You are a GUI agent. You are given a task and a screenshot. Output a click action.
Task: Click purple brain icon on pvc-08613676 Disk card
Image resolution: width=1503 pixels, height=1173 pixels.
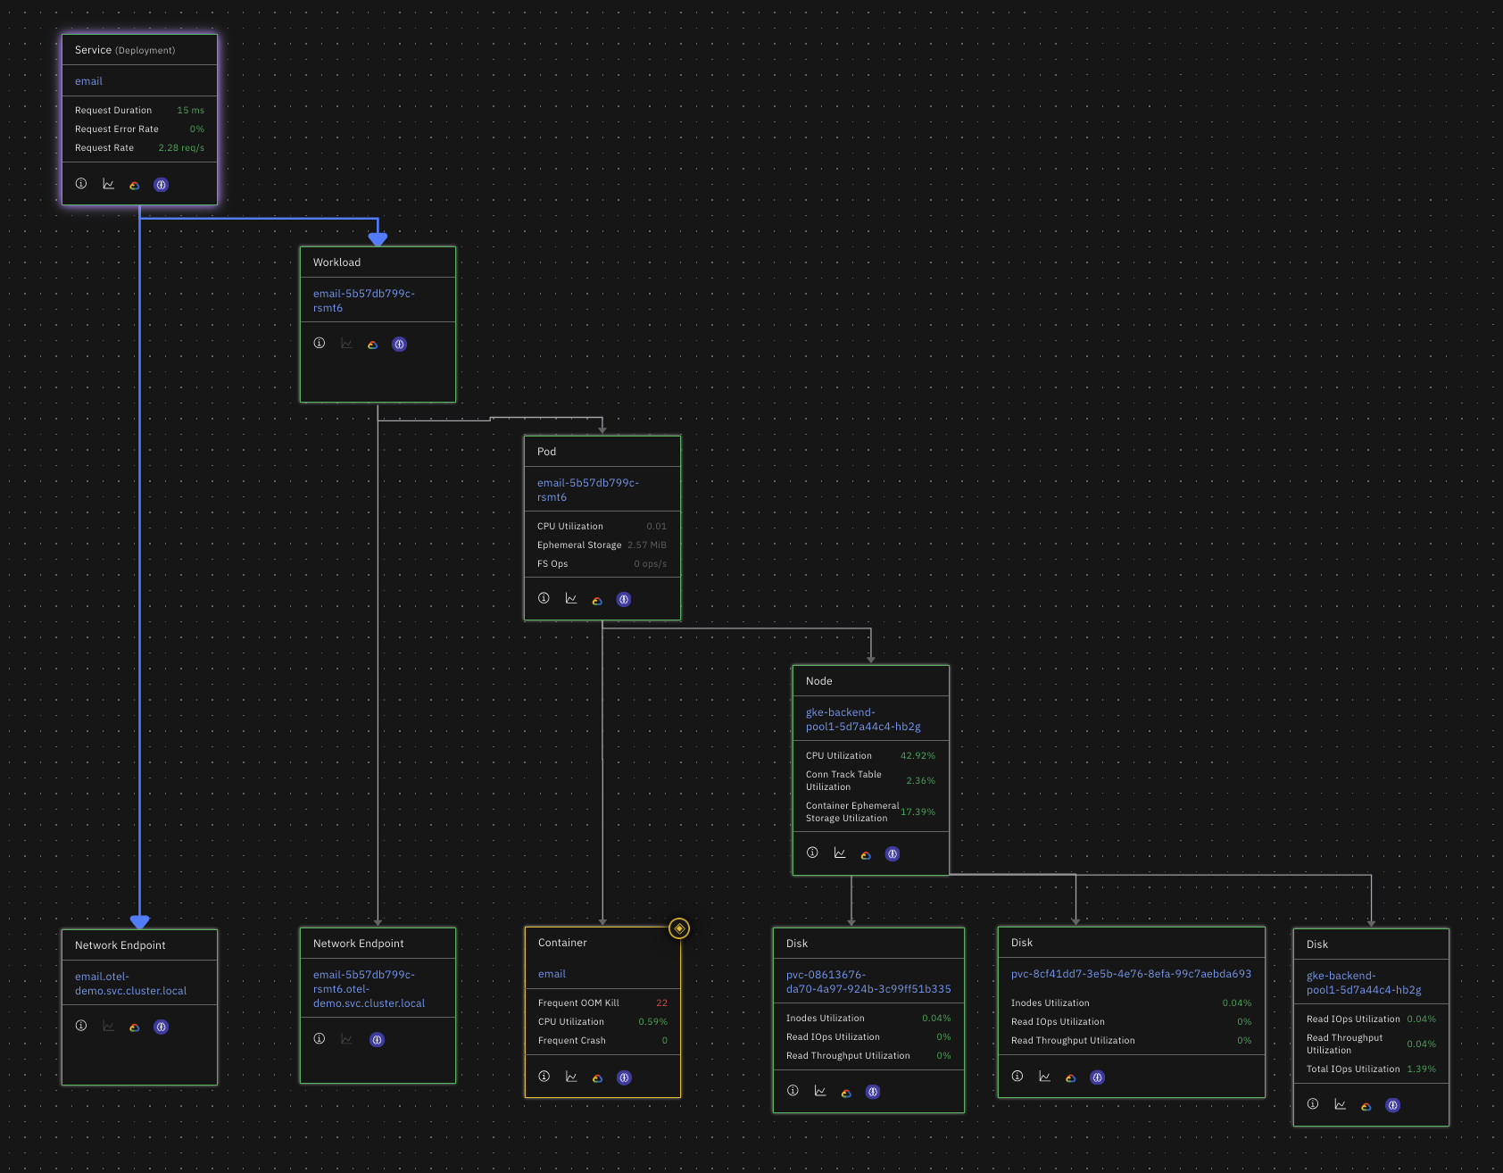coord(873,1093)
